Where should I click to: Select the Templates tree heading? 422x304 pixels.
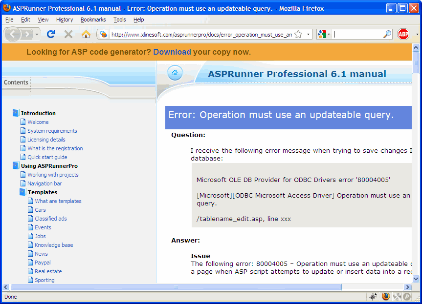pos(43,192)
